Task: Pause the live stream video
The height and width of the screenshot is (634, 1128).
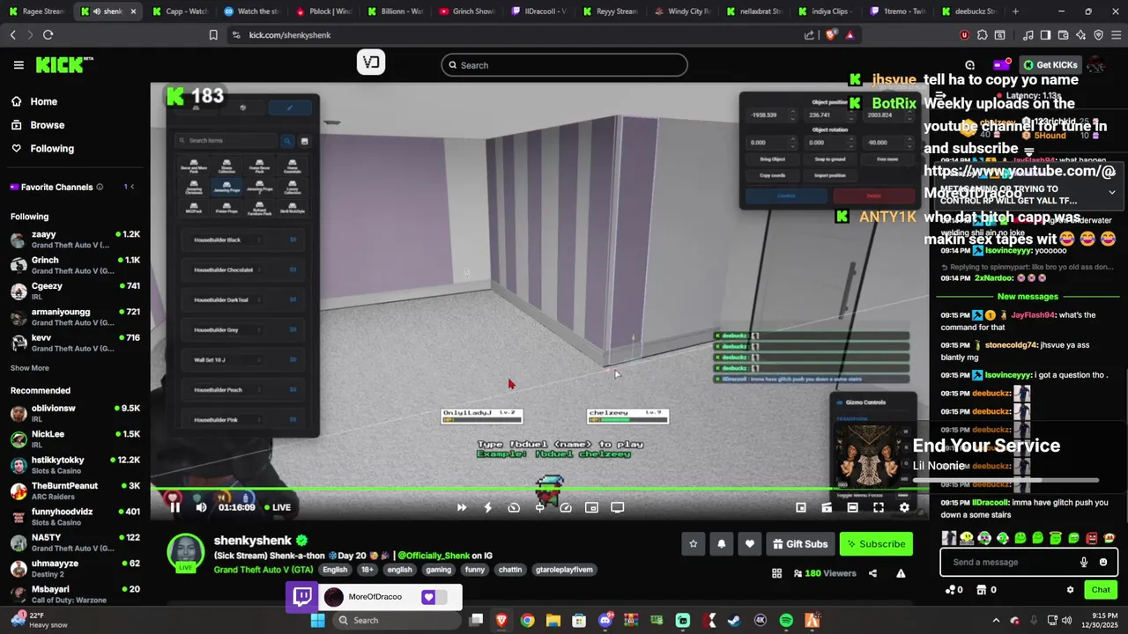Action: (174, 507)
